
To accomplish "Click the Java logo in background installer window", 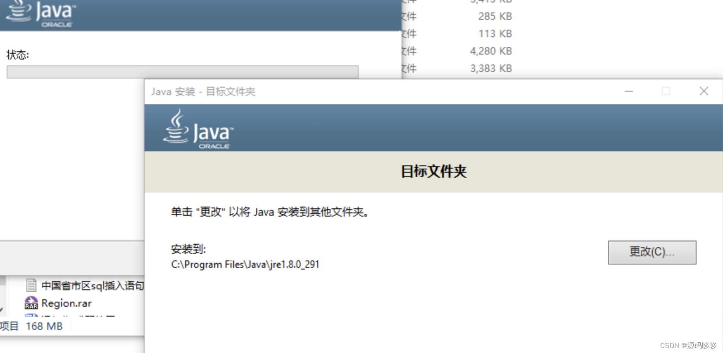I will (x=40, y=14).
